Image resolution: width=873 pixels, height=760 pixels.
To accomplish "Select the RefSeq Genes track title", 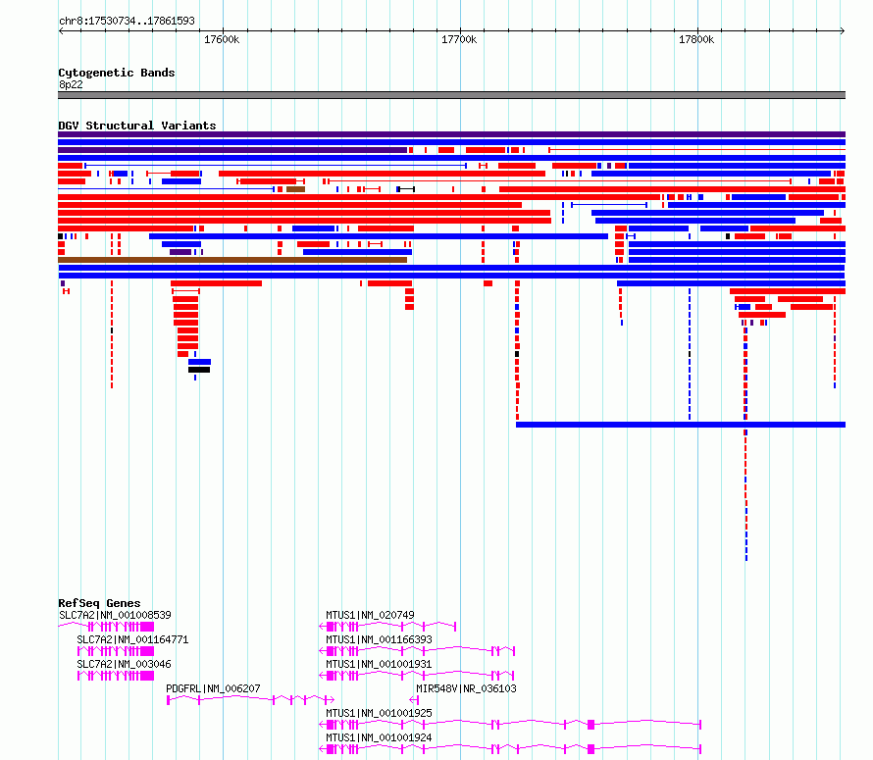I will (99, 603).
